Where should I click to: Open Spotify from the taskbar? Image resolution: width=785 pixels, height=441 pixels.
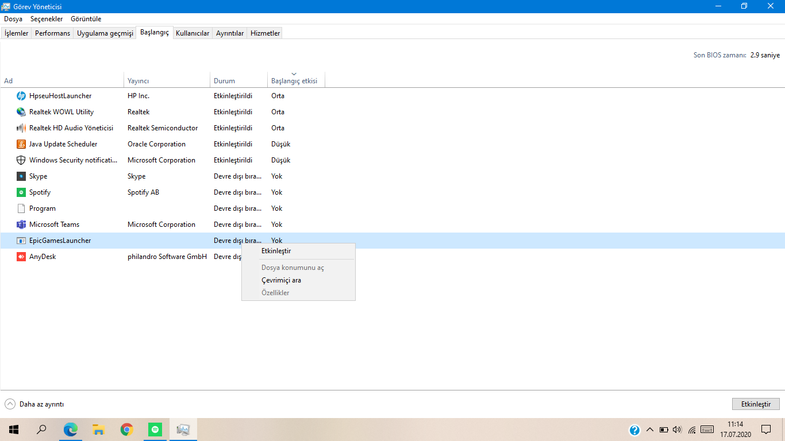click(x=155, y=430)
